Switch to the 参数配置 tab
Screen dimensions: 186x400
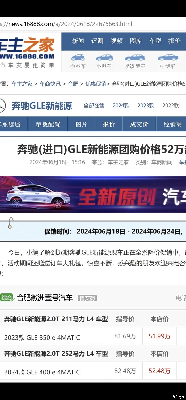coord(48,124)
